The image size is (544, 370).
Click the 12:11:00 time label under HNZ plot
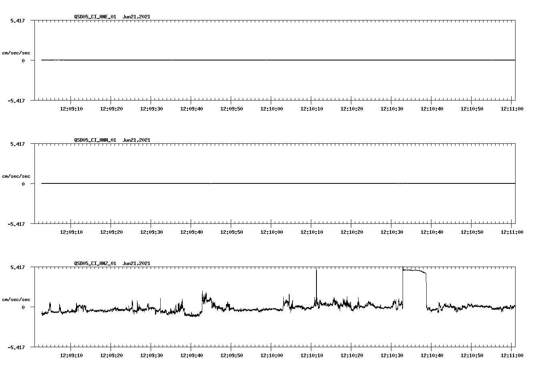coord(512,355)
